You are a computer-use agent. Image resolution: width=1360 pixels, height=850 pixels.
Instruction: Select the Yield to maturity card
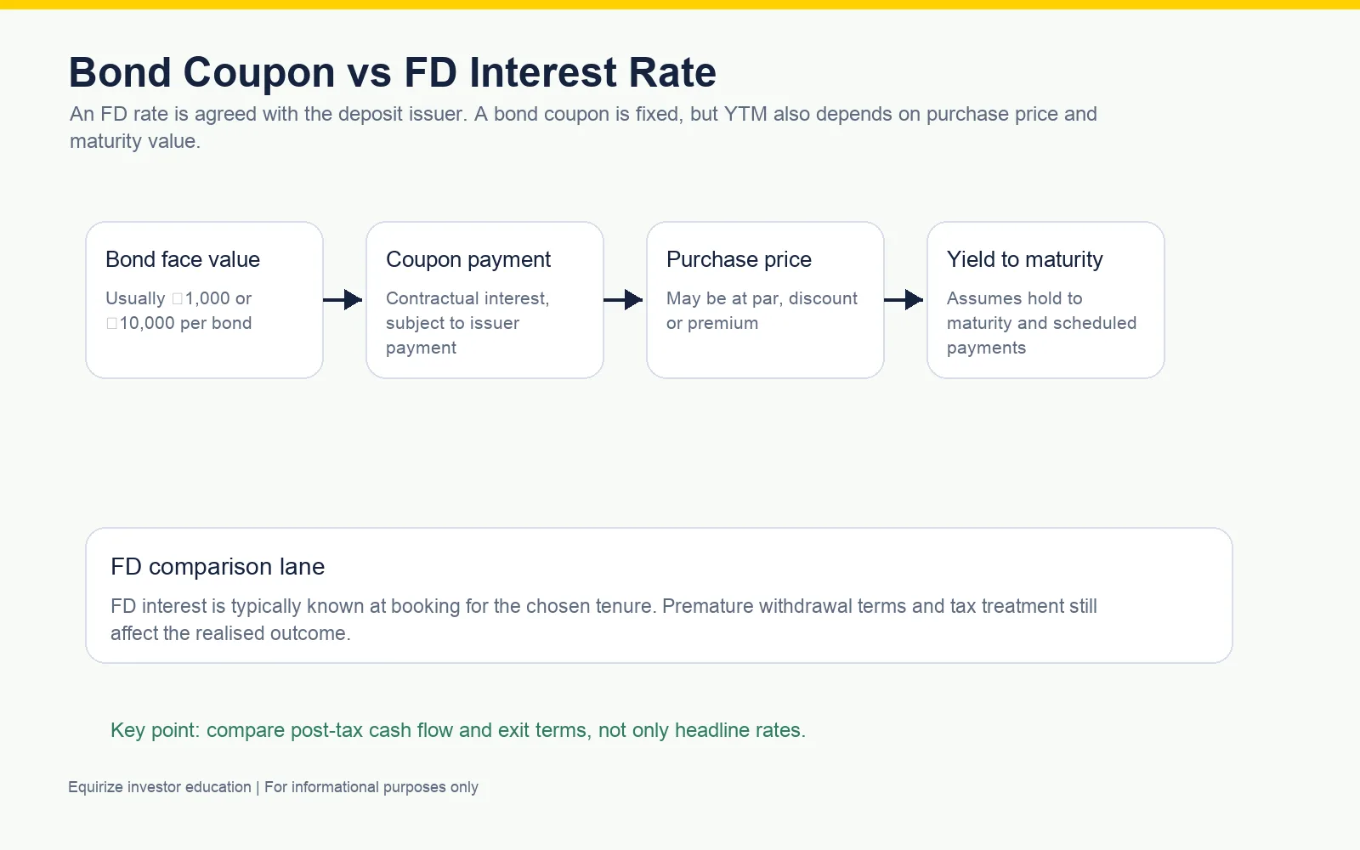click(x=1045, y=300)
